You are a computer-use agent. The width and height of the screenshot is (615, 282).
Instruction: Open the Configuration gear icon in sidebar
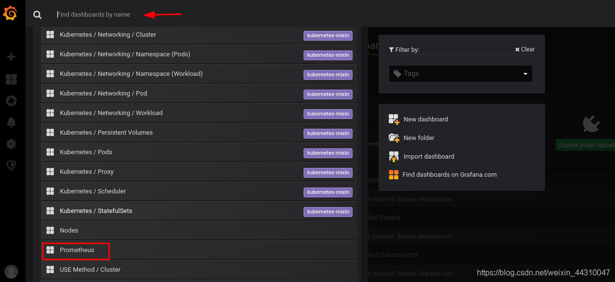[11, 144]
